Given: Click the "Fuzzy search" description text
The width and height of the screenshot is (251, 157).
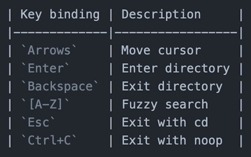Looking at the screenshot, I should tap(165, 104).
